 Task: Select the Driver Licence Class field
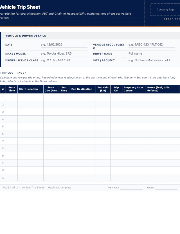(x=64, y=60)
